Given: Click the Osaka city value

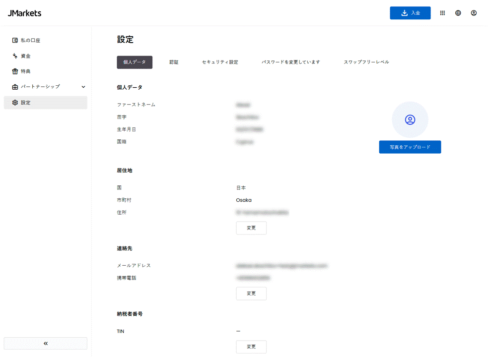Looking at the screenshot, I should pyautogui.click(x=244, y=200).
